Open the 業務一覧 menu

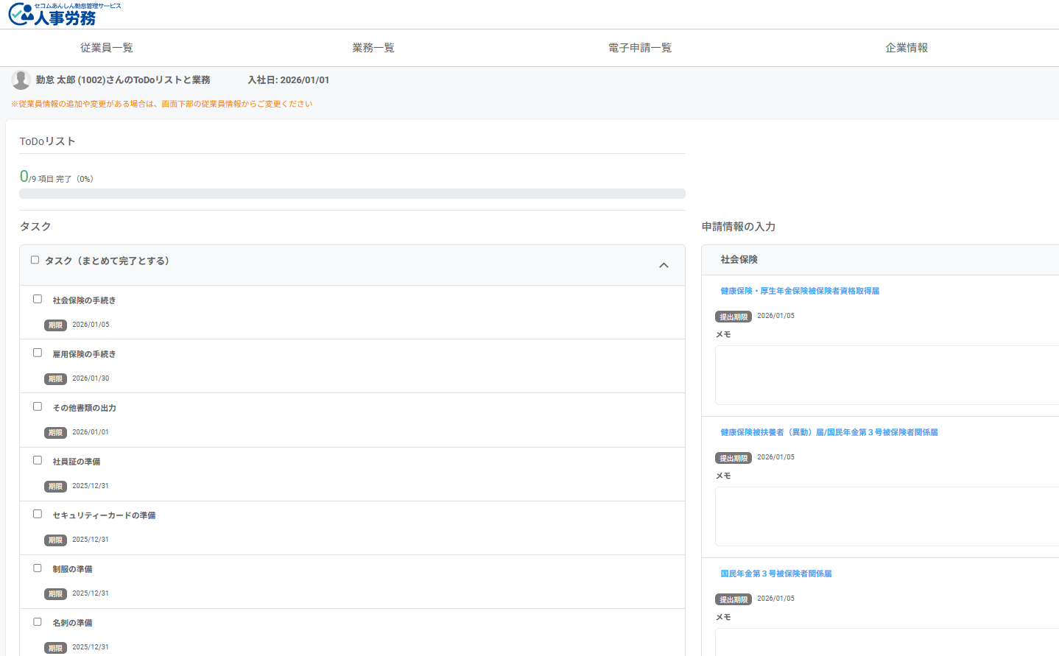pos(373,48)
